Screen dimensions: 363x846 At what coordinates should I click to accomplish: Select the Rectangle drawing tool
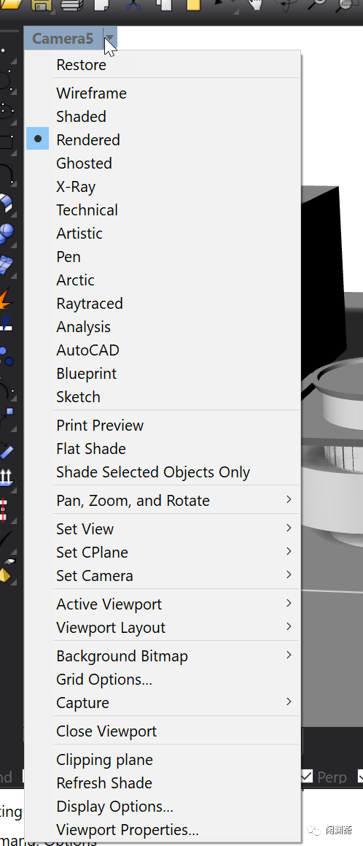coord(6,142)
